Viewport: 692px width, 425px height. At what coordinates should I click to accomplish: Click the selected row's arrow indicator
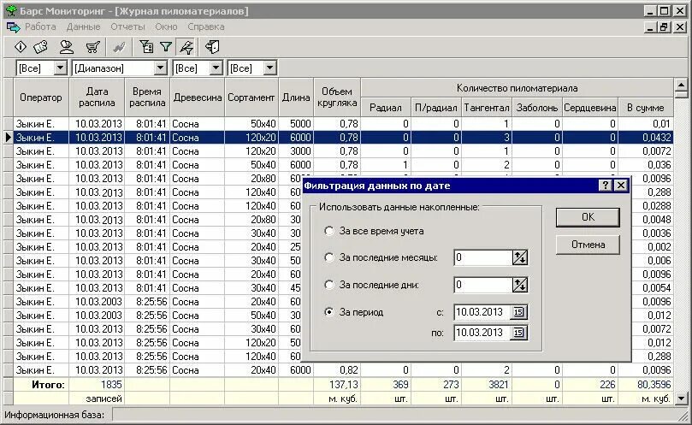[8, 138]
